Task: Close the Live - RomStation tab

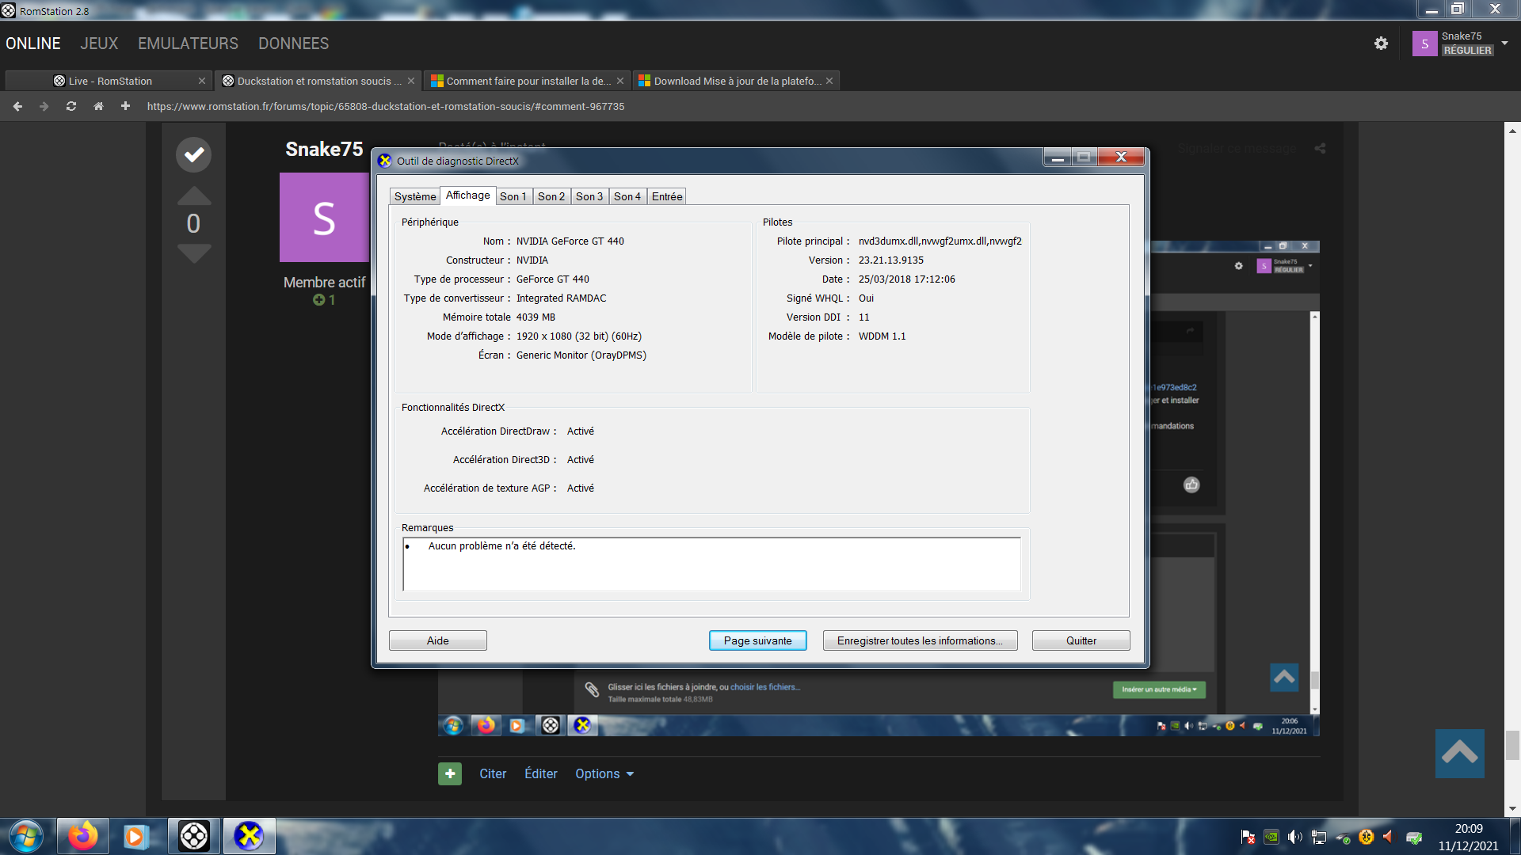Action: (201, 81)
